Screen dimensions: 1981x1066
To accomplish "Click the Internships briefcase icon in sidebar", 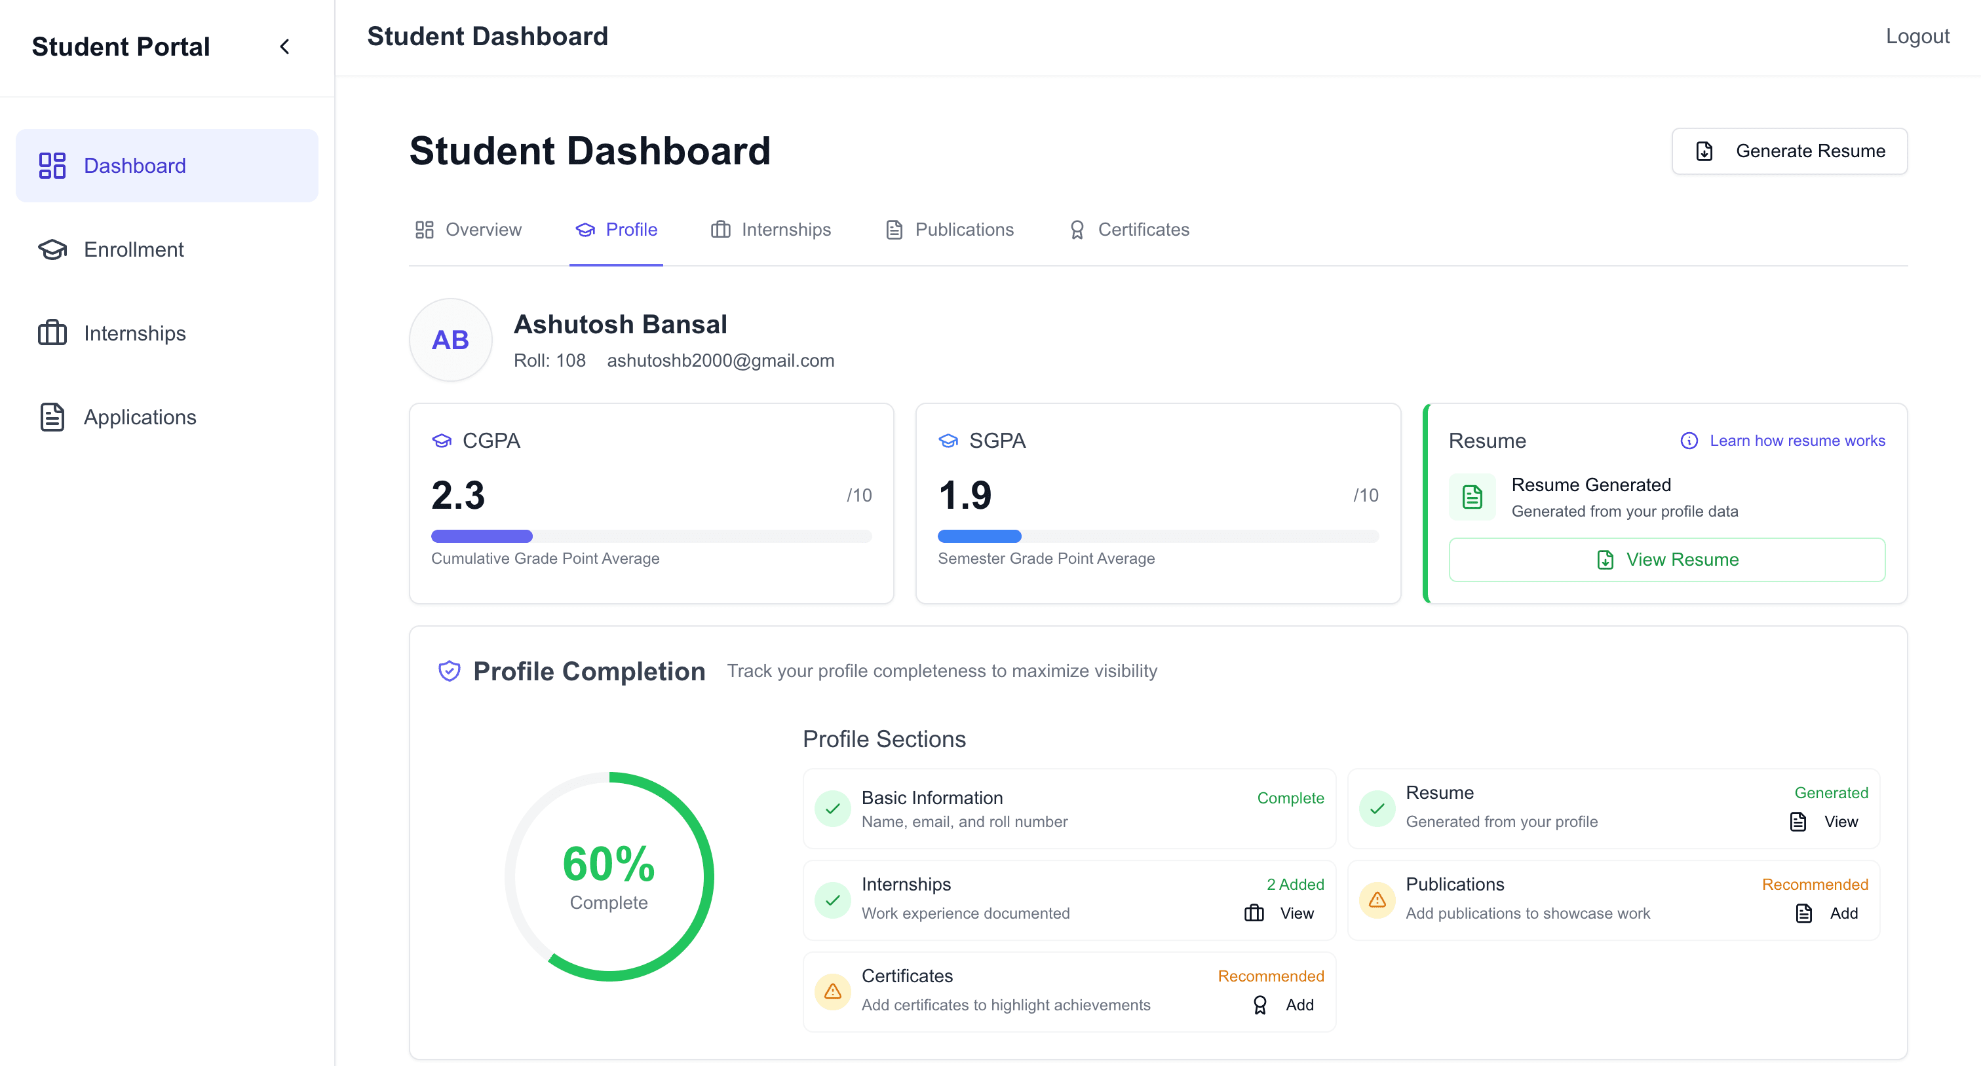I will tap(52, 333).
